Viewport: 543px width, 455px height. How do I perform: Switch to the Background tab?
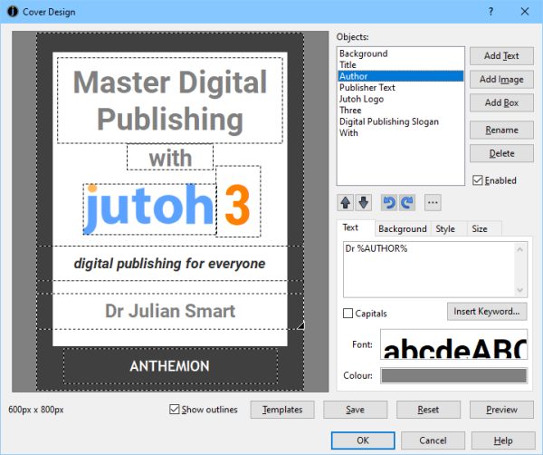pos(403,229)
